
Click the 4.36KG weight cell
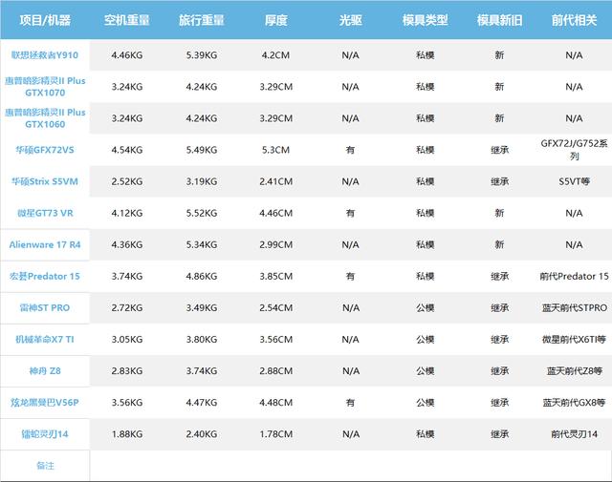127,244
